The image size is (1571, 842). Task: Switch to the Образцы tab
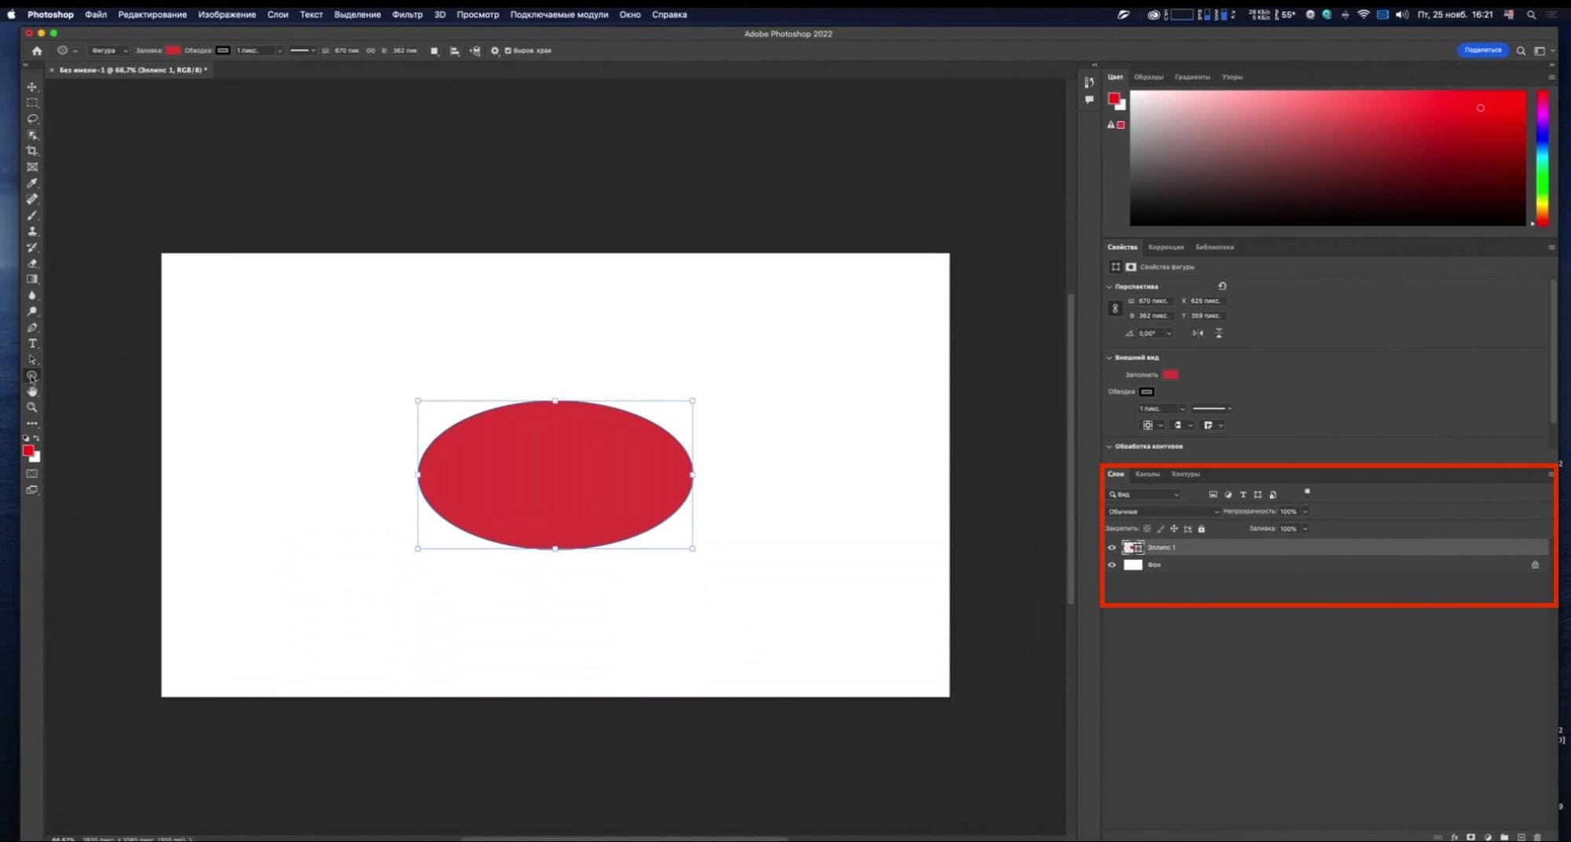pyautogui.click(x=1148, y=77)
